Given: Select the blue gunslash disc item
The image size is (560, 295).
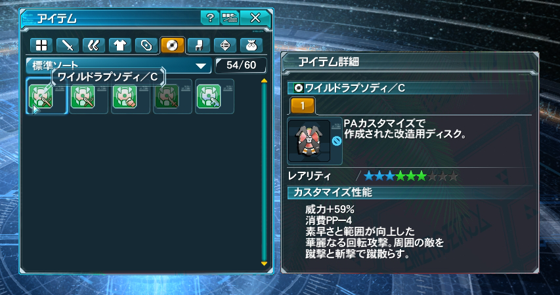Looking at the screenshot, I should (209, 96).
